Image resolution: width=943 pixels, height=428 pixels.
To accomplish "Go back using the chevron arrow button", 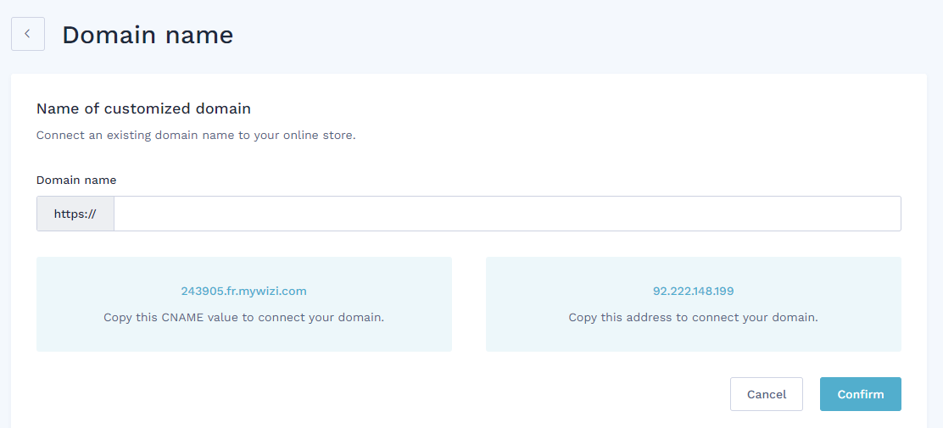I will 28,34.
